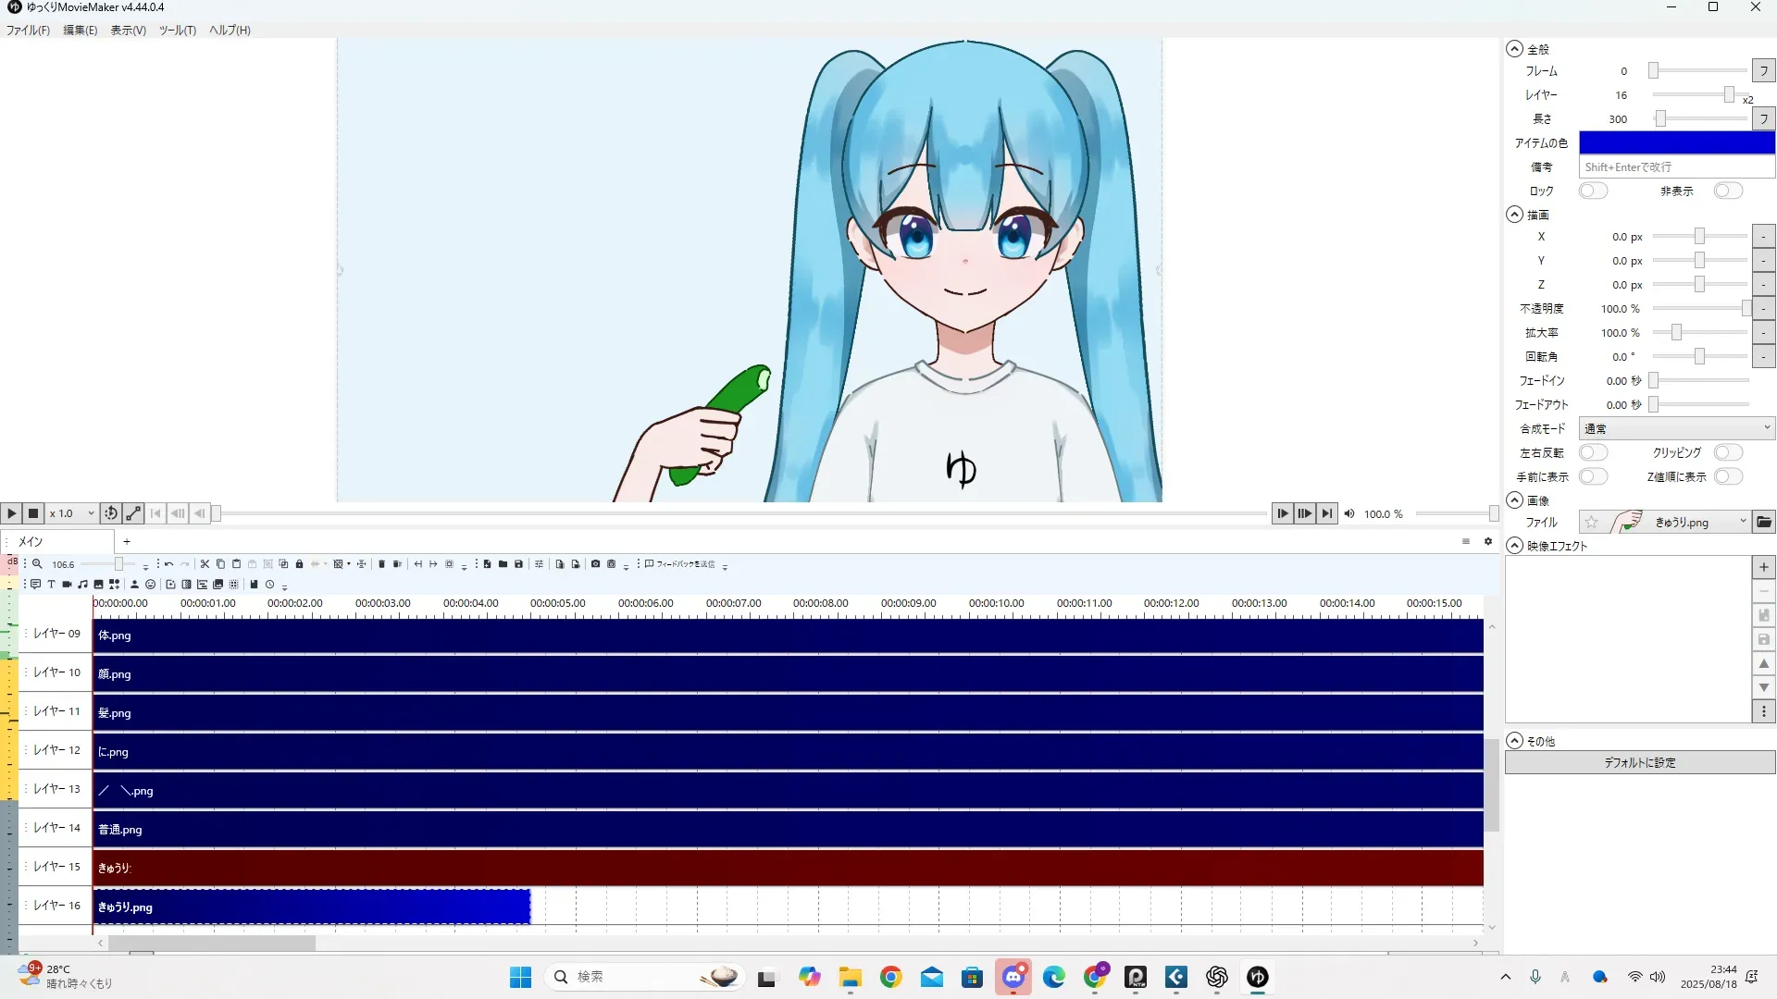Open file browser folder icon beside きゅうり.png
The image size is (1777, 999).
(1764, 523)
